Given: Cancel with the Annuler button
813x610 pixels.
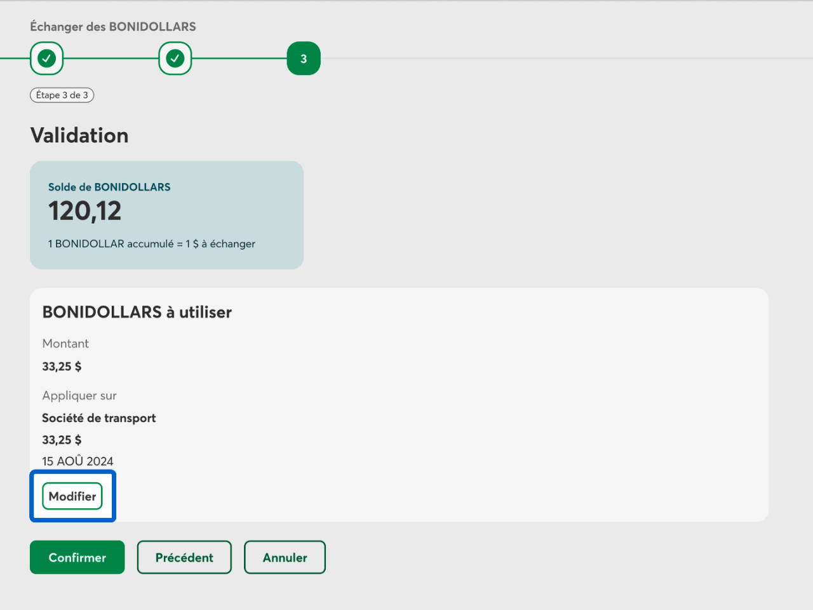Looking at the screenshot, I should [285, 557].
